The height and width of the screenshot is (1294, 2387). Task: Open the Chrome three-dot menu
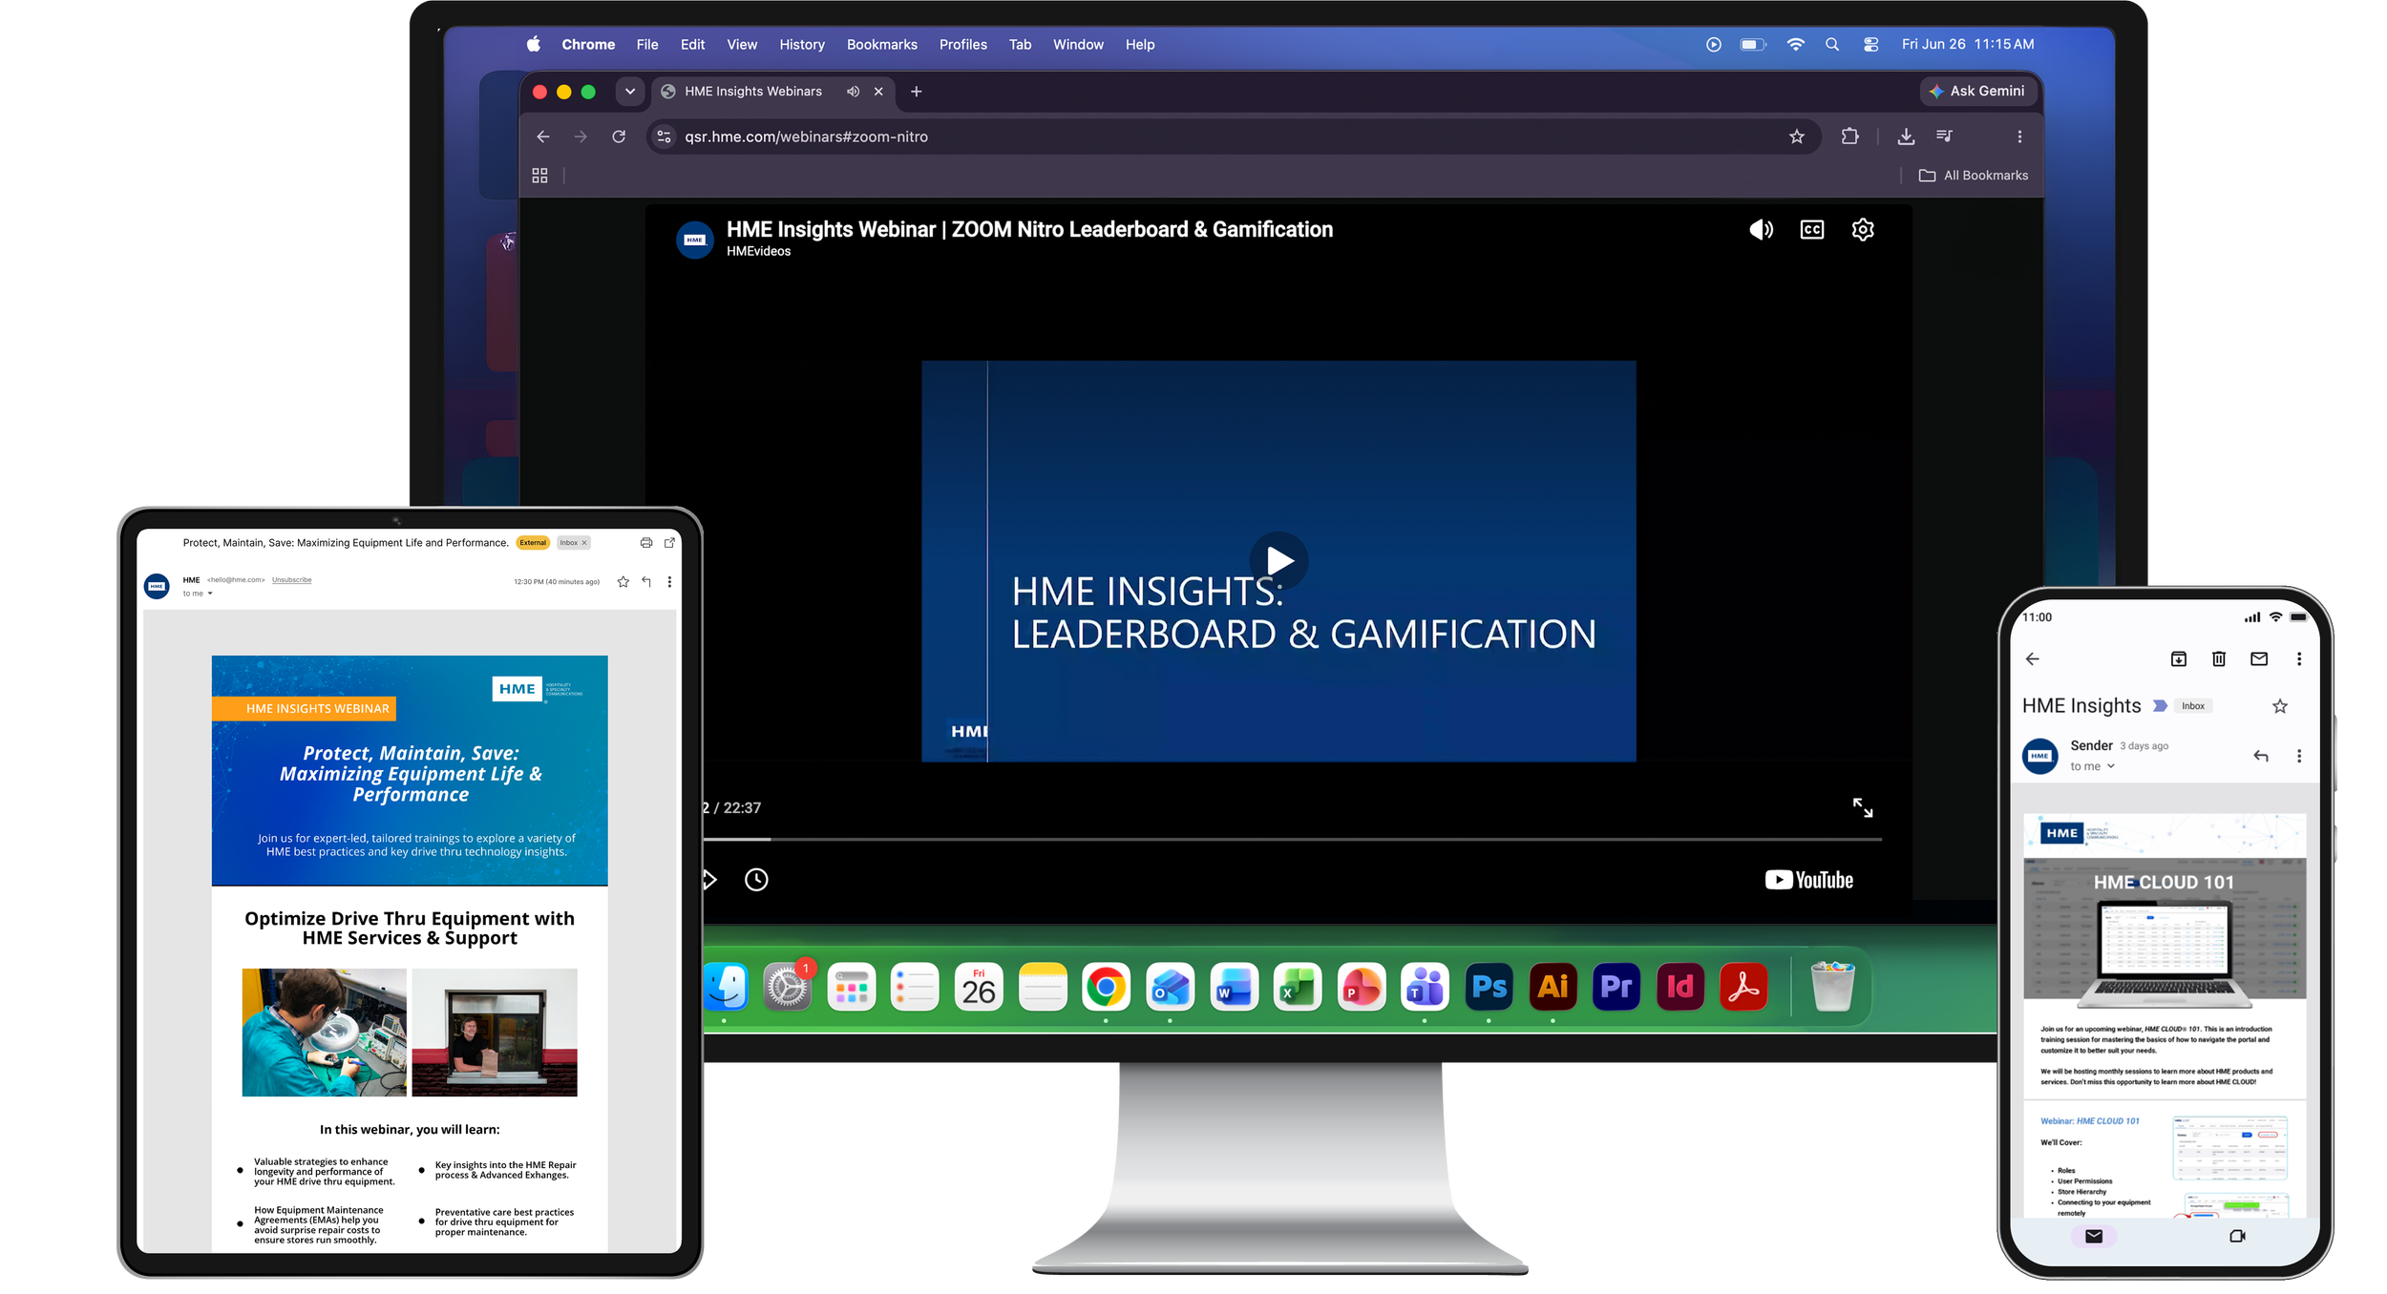click(x=2019, y=136)
